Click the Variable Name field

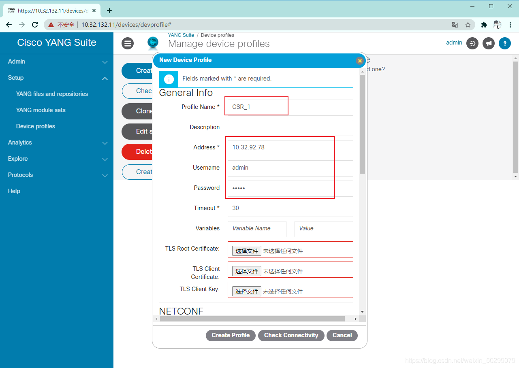257,229
